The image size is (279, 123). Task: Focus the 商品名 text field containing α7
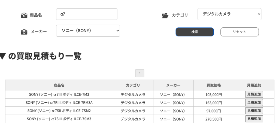(87, 14)
